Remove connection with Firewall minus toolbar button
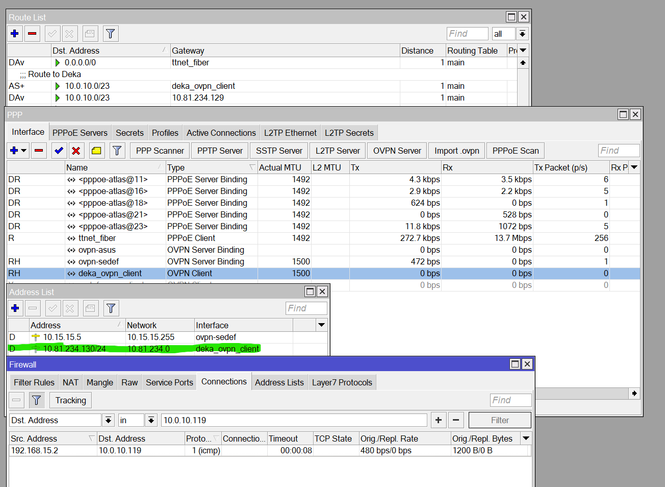Screen dimensions: 665x487 17,400
